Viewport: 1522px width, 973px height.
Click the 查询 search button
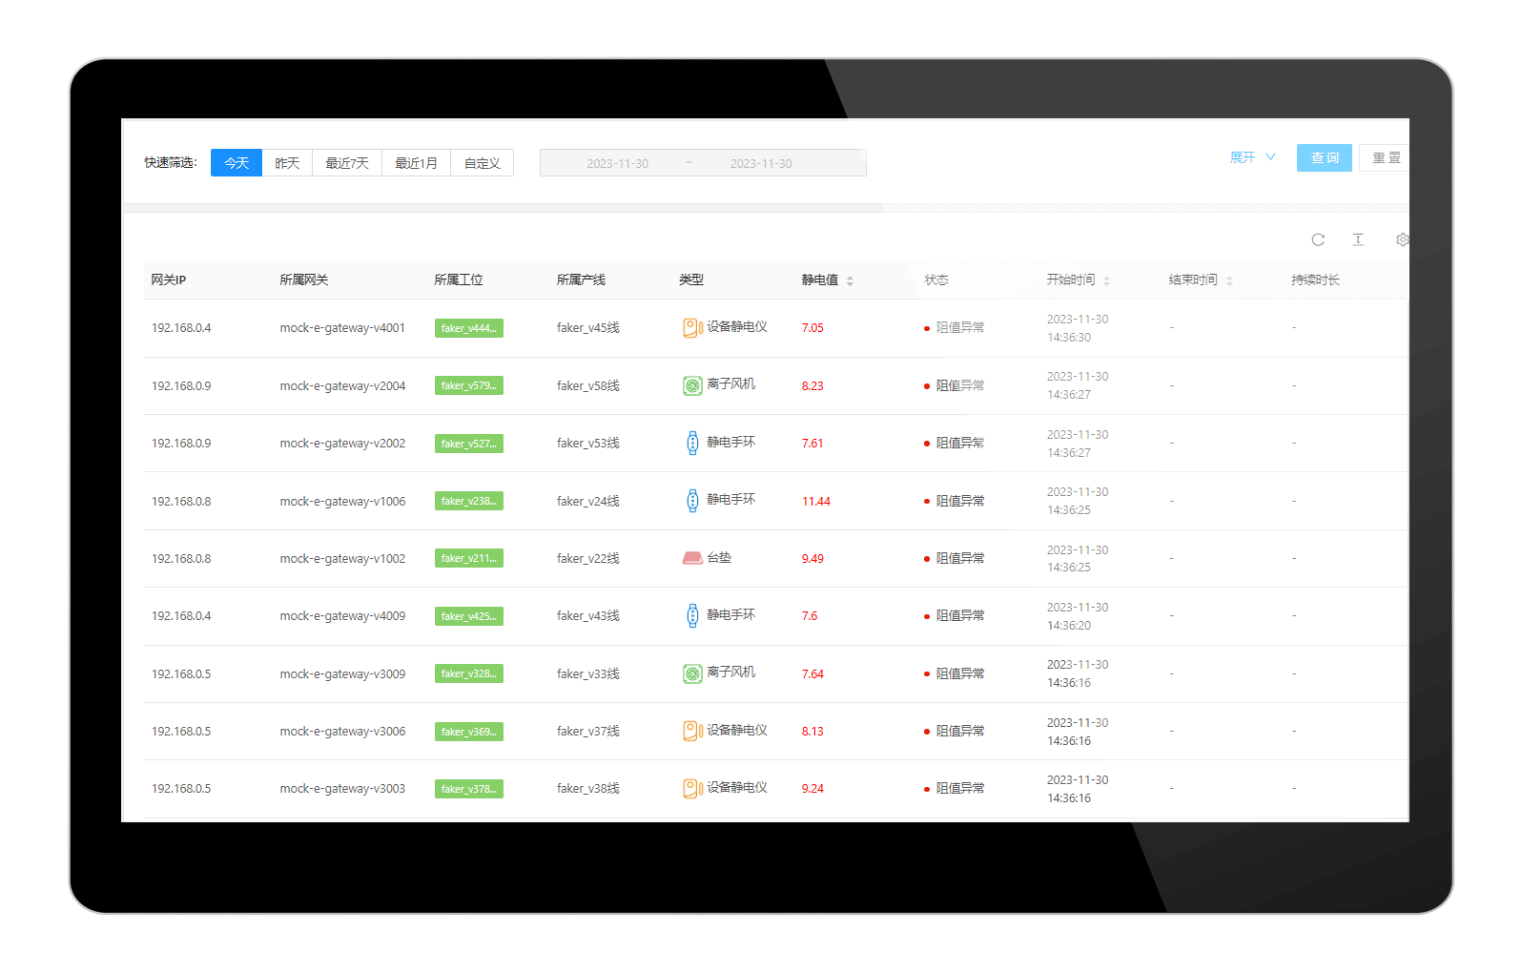click(x=1324, y=157)
